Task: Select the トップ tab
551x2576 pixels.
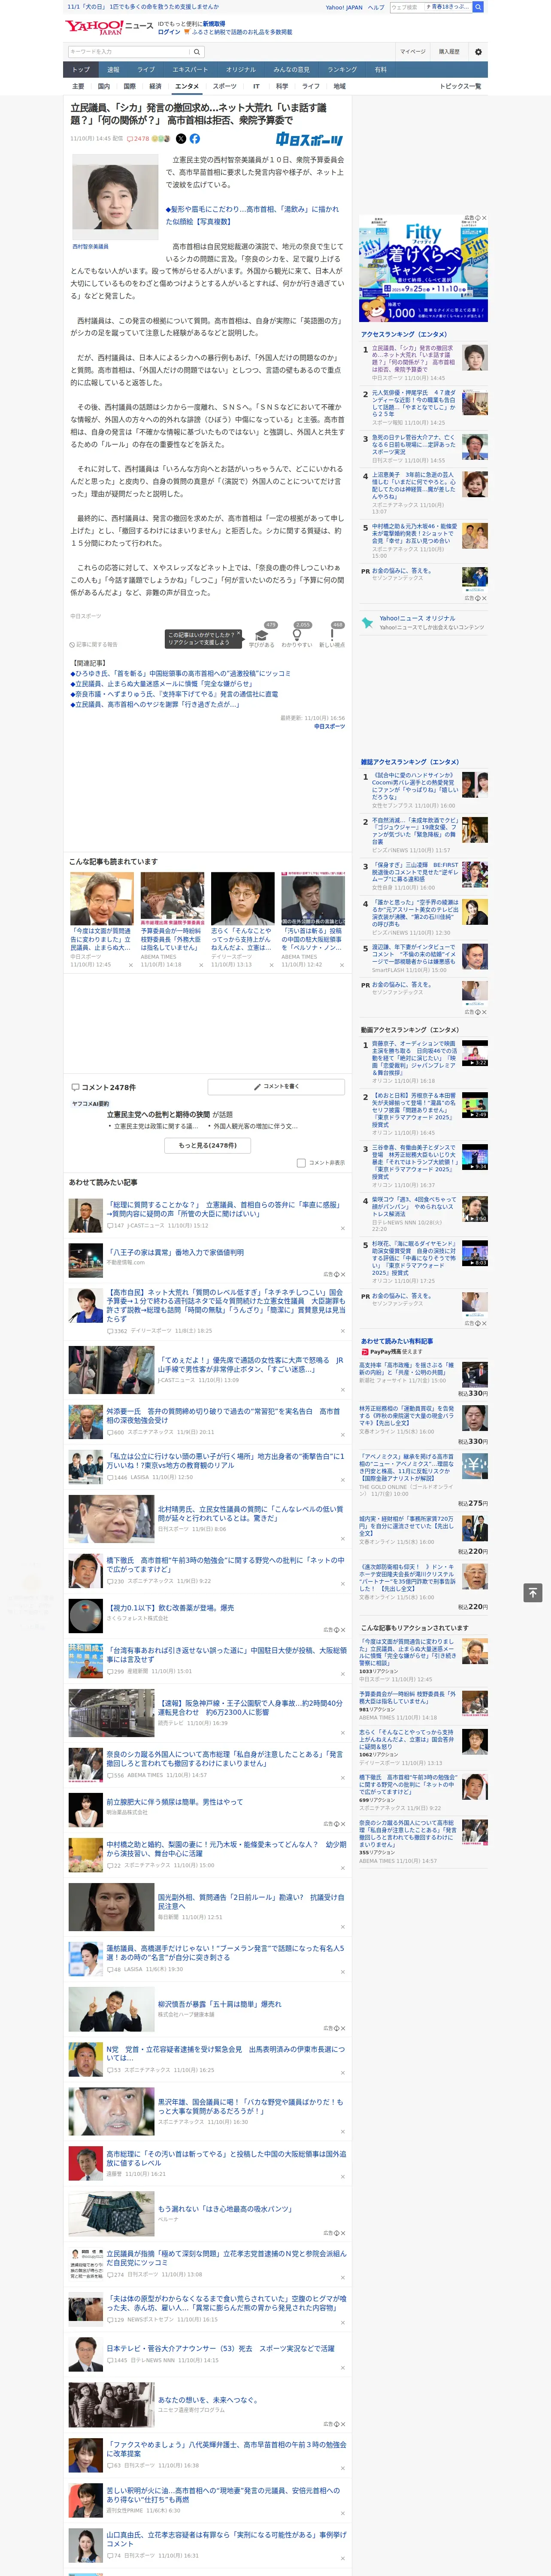Action: tap(81, 70)
